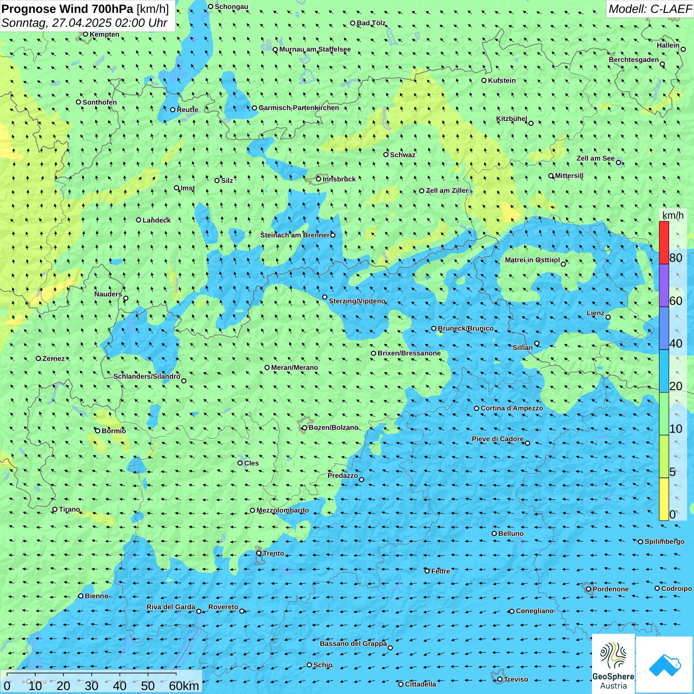Screen dimensions: 694x694
Task: Click the Riva del Garda label
Action: pos(171,607)
